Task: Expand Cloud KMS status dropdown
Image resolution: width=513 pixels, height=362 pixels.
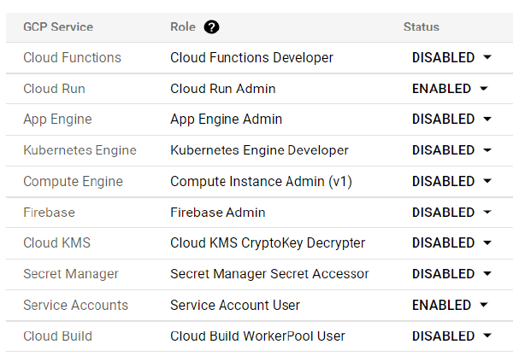Action: [487, 243]
